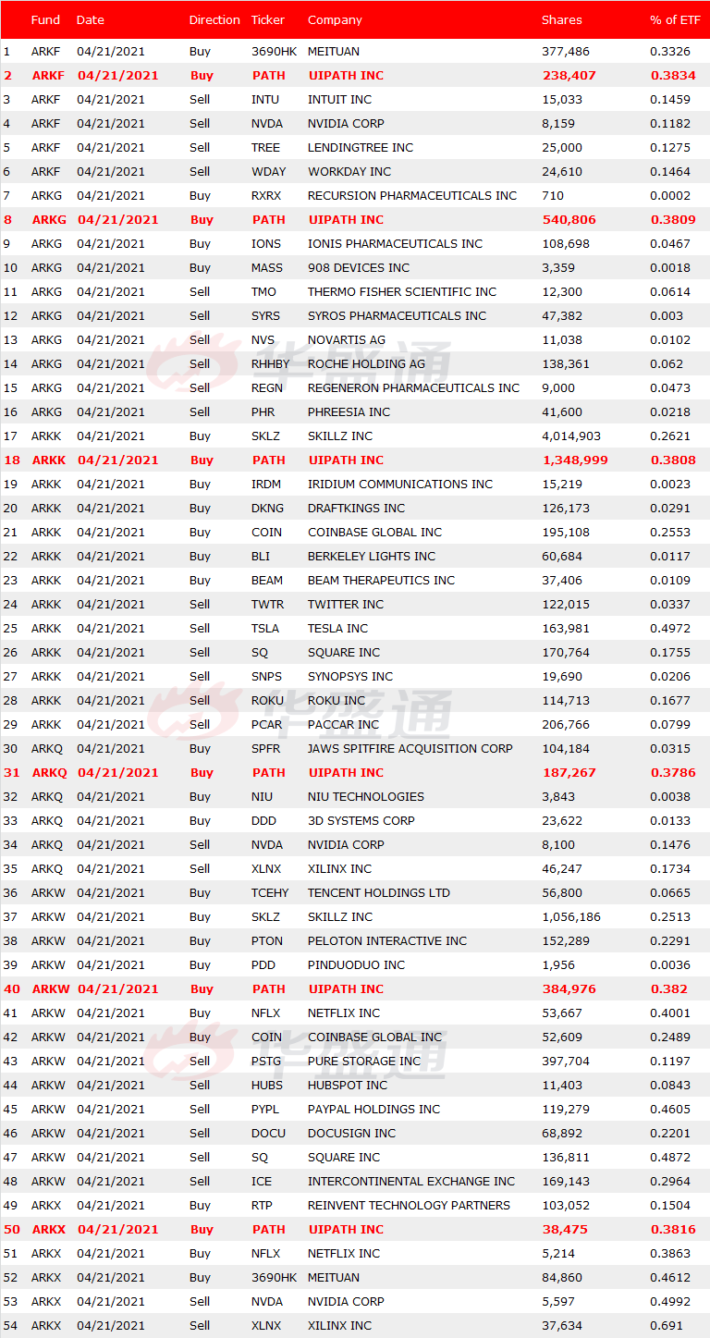Click the MASS ticker cell
The image size is (710, 1338).
coord(267,267)
